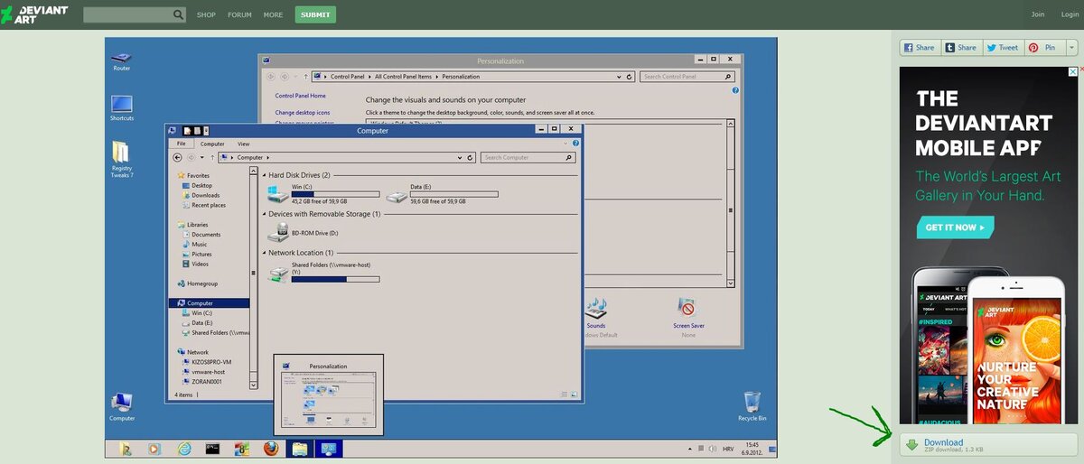Click the DeviantArt search magnifier icon

(x=178, y=14)
